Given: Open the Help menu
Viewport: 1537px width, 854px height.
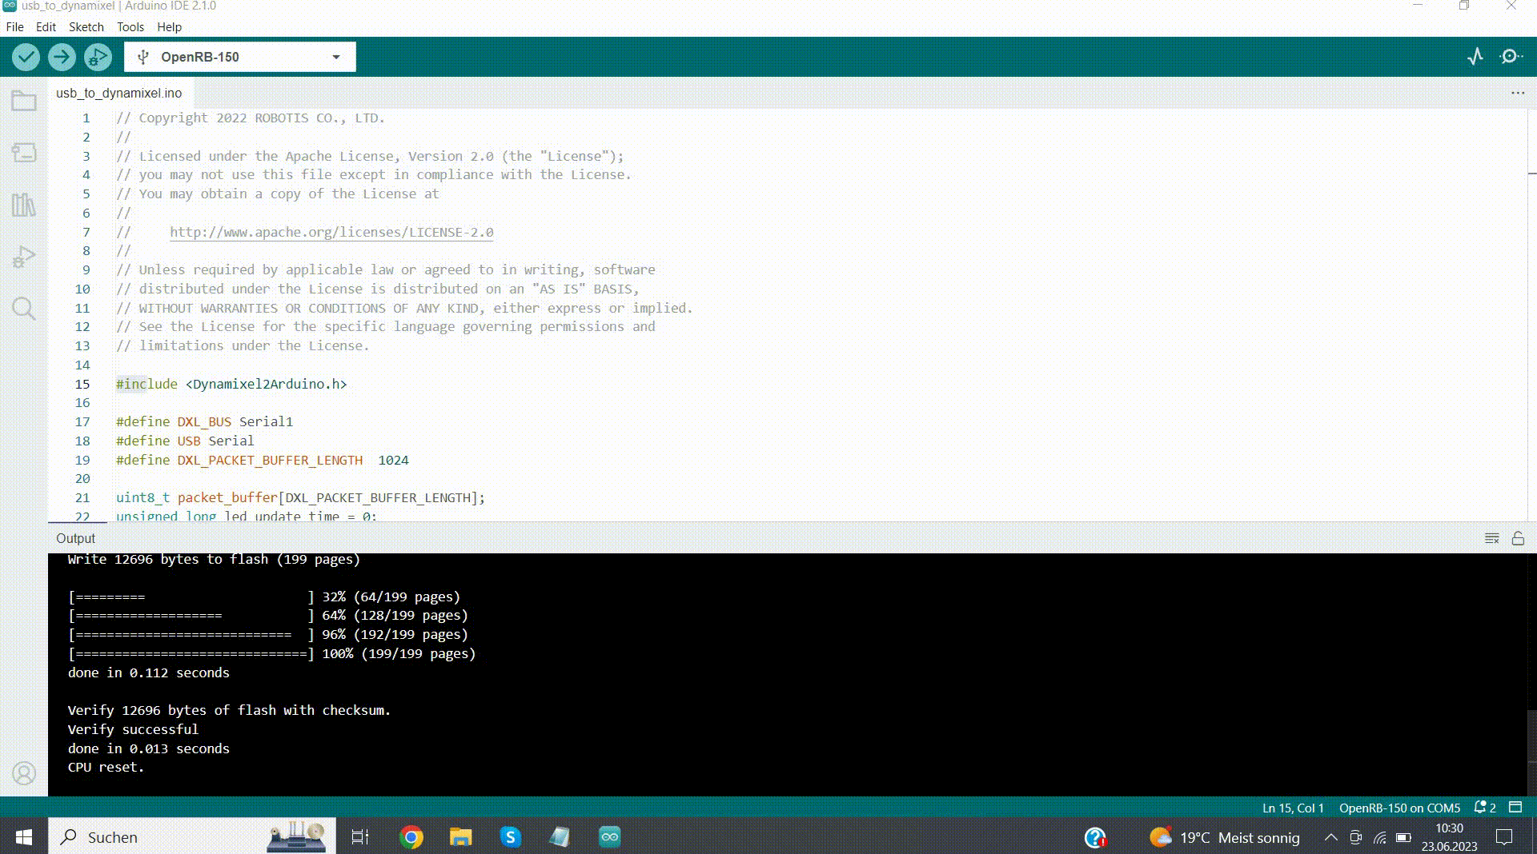Looking at the screenshot, I should [169, 26].
